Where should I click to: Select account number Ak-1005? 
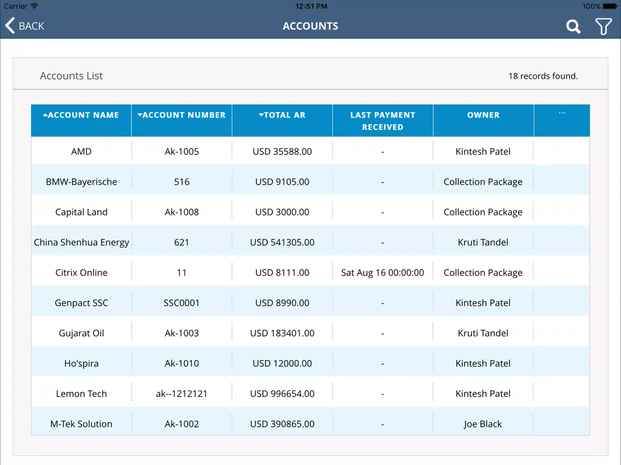182,151
